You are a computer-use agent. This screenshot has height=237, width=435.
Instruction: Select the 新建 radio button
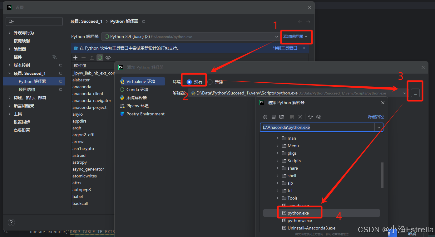[210, 82]
